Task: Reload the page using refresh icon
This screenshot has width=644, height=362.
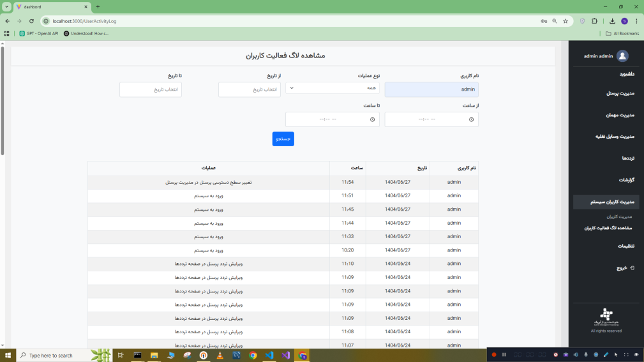Action: [x=31, y=21]
